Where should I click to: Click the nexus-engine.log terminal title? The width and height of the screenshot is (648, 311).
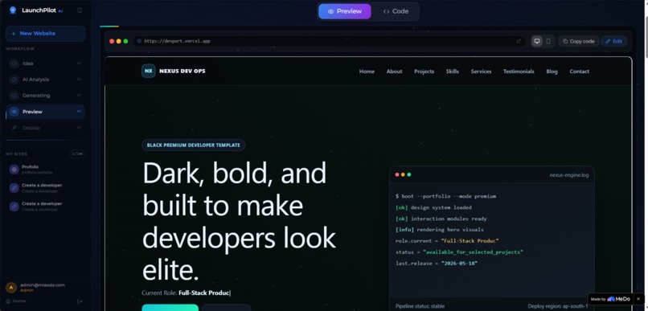[x=569, y=175]
